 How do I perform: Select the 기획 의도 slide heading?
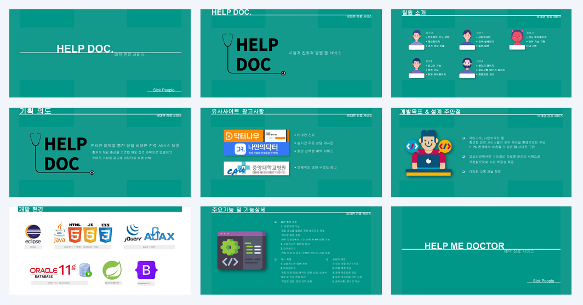[35, 111]
